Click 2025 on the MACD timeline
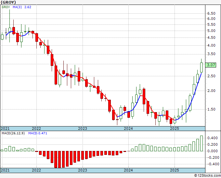221x178 pixels. pyautogui.click(x=175, y=170)
